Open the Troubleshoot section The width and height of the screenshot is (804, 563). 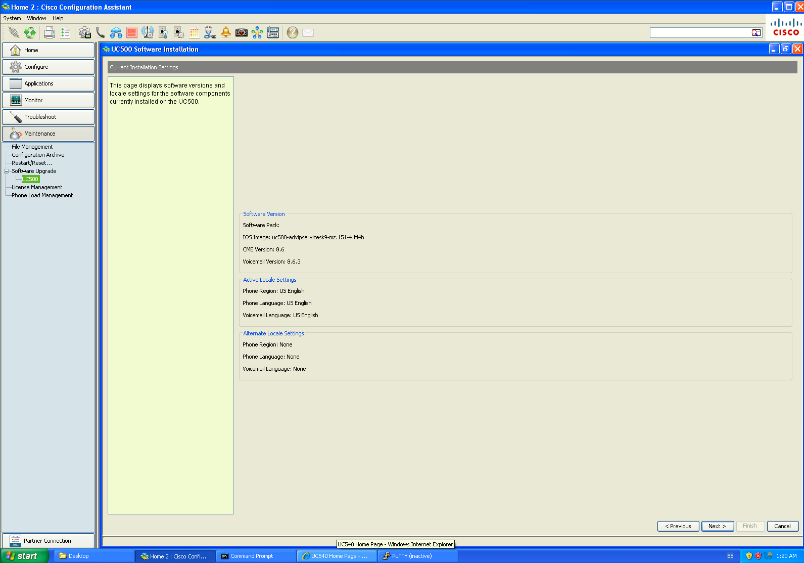click(x=49, y=117)
